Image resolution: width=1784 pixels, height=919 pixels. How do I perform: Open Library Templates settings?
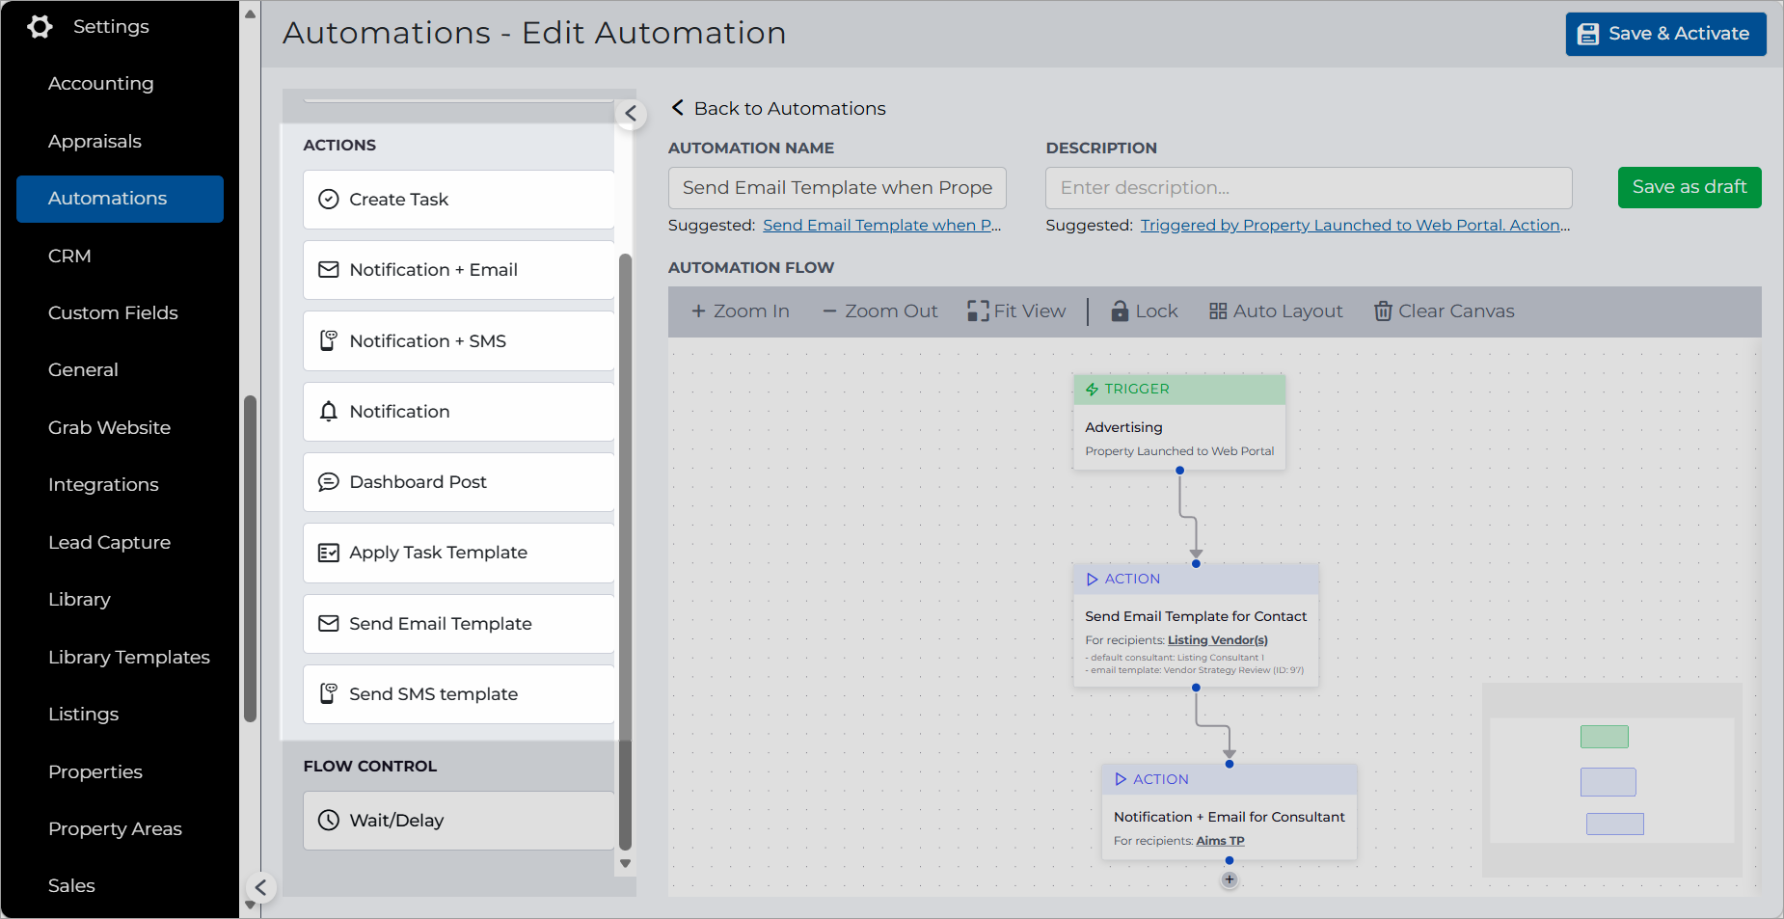click(x=128, y=658)
